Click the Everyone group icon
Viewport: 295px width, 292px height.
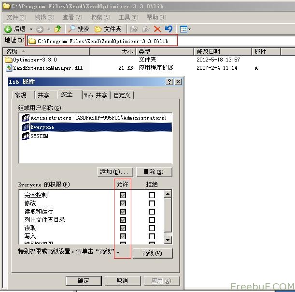(26, 127)
